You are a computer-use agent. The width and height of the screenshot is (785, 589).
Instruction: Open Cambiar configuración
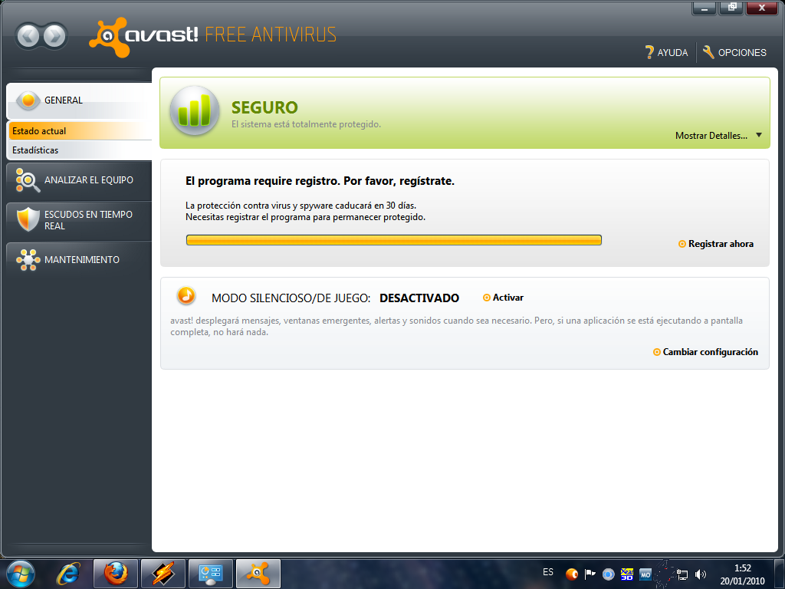[705, 351]
